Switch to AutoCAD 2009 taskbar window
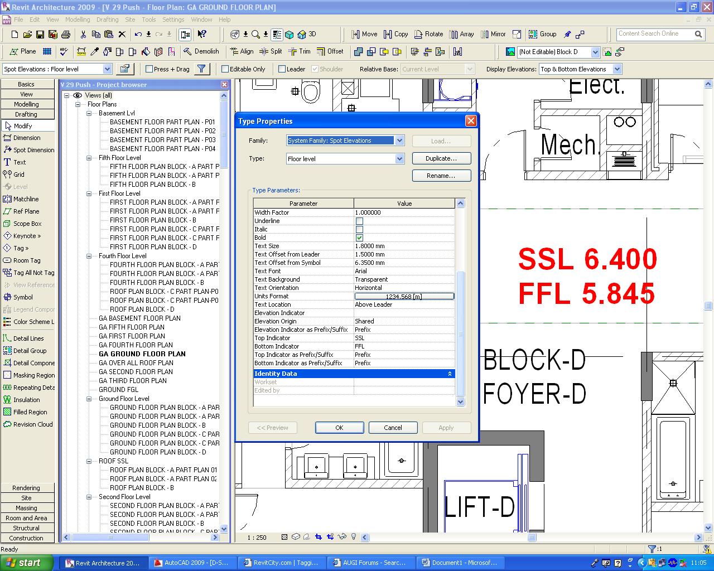 click(x=192, y=563)
